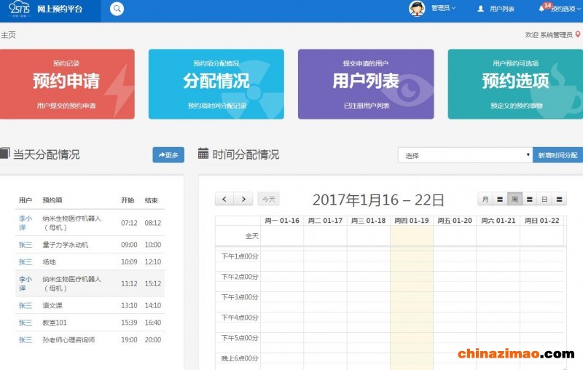Expand the 预约选项 menu in header
Image resolution: width=583 pixels, height=370 pixels.
[565, 9]
